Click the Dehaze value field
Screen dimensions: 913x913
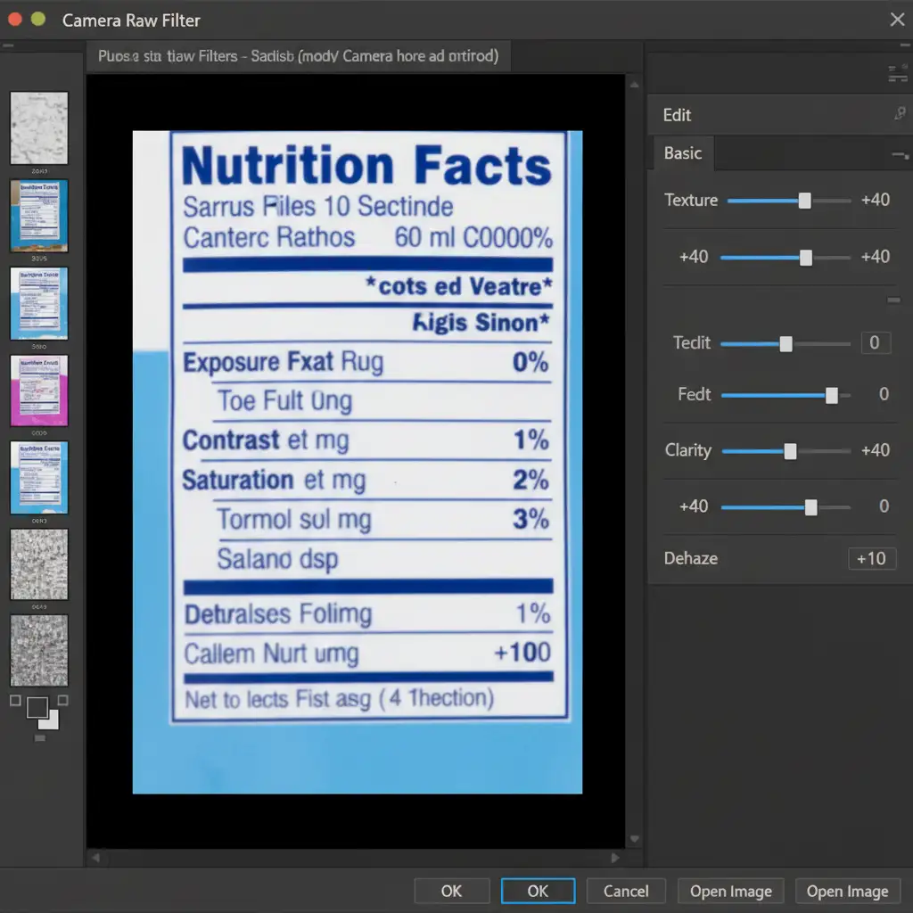(x=871, y=559)
